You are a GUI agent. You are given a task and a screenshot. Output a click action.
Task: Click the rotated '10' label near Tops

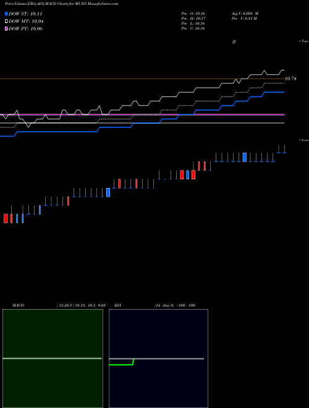coord(234,41)
